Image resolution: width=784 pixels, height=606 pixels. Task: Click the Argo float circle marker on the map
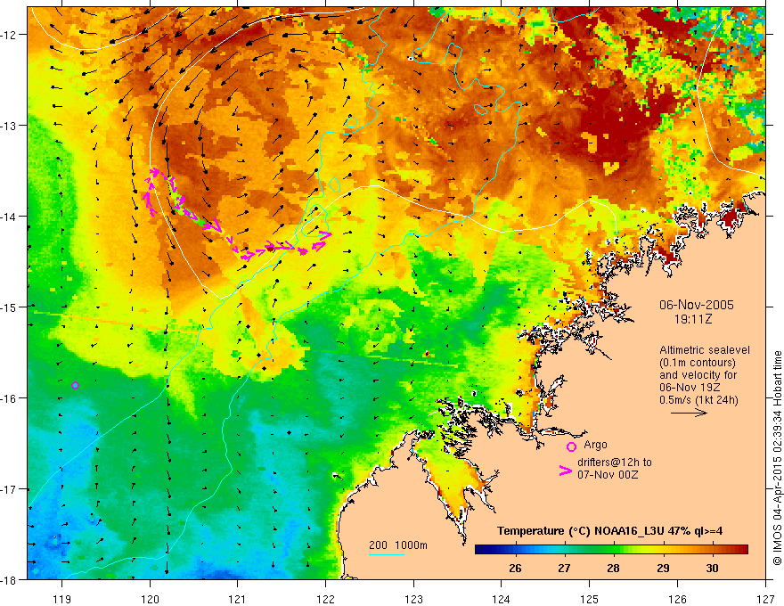tap(75, 386)
